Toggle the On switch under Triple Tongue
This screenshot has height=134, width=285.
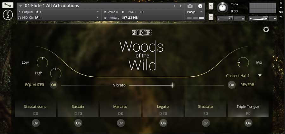pos(249,123)
